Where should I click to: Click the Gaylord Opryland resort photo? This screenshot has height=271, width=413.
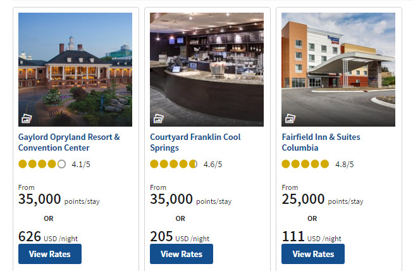click(75, 63)
